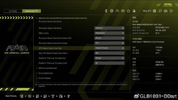Open the speedometer overclocking icon
Viewport: 178px width, 100px height.
[x=117, y=11]
